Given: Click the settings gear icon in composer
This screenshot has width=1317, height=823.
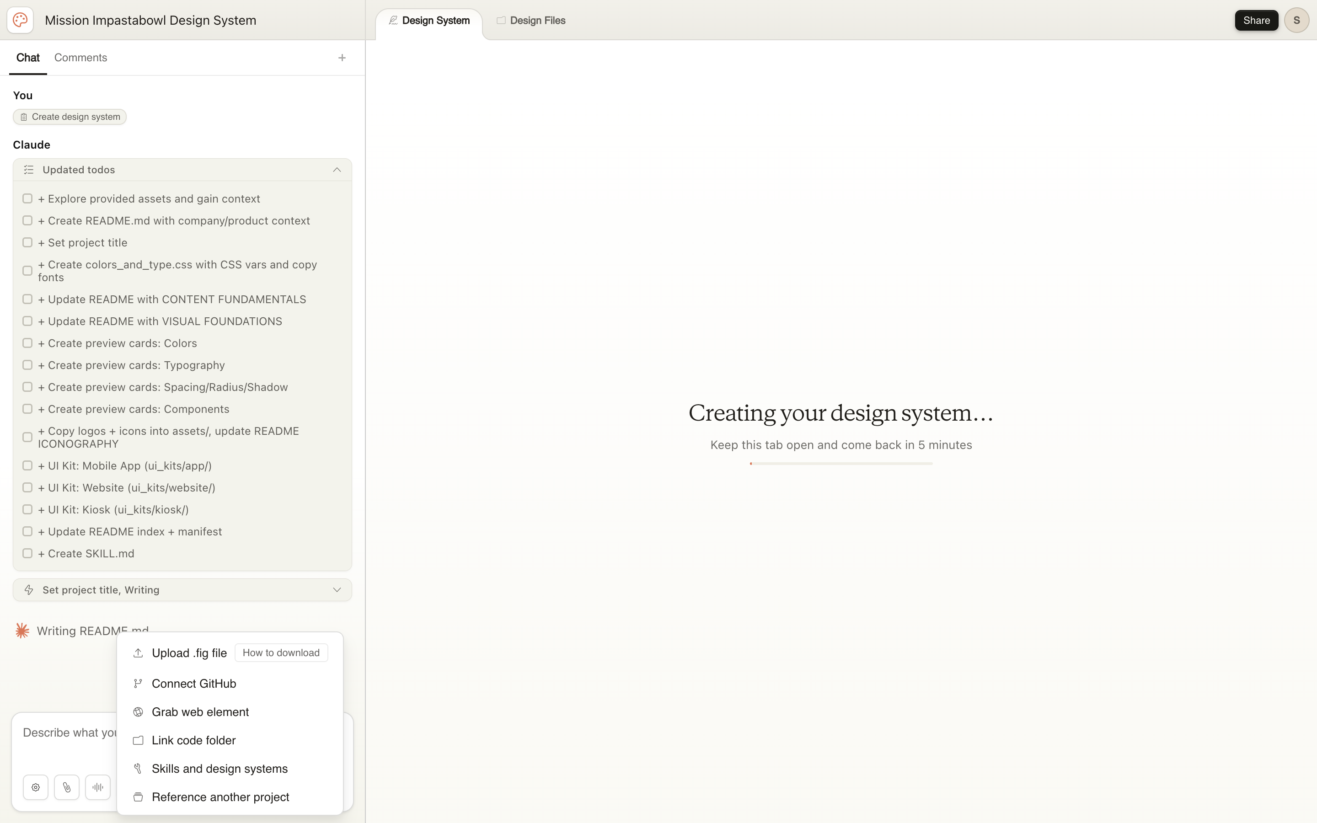Looking at the screenshot, I should coord(36,787).
